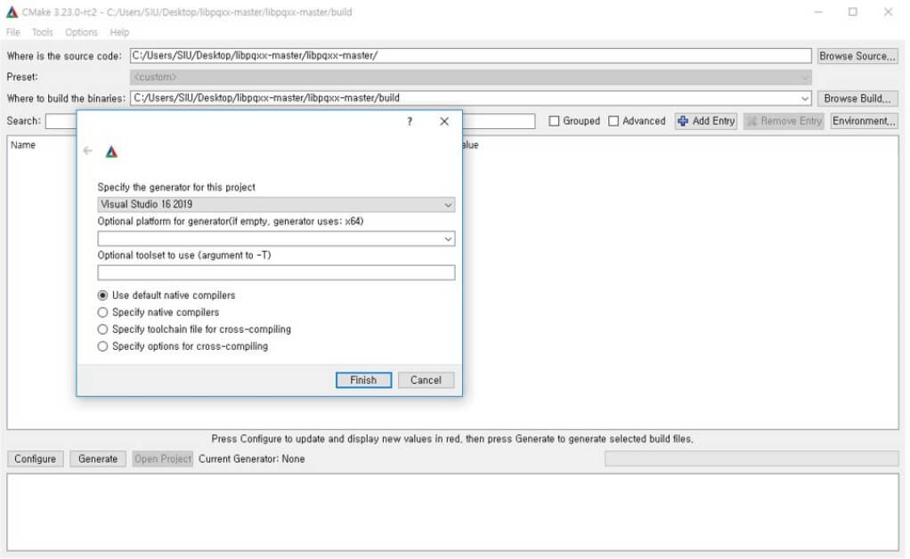Click the progress bar beside Current Generator

point(752,458)
